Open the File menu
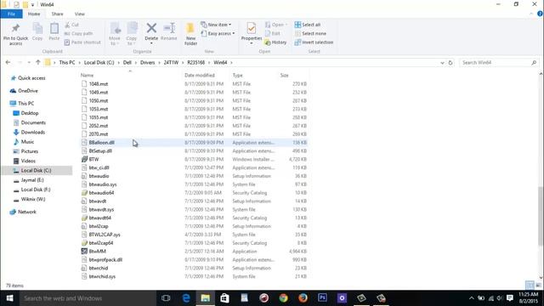 click(x=11, y=14)
